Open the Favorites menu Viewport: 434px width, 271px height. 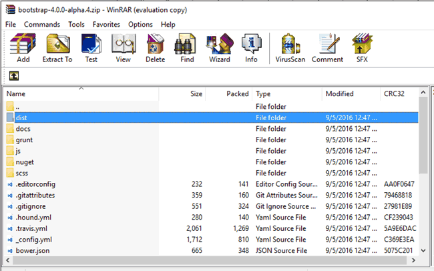(x=106, y=24)
